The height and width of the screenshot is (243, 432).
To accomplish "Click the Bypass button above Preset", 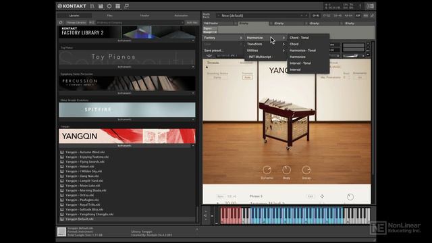I will coord(210,28).
